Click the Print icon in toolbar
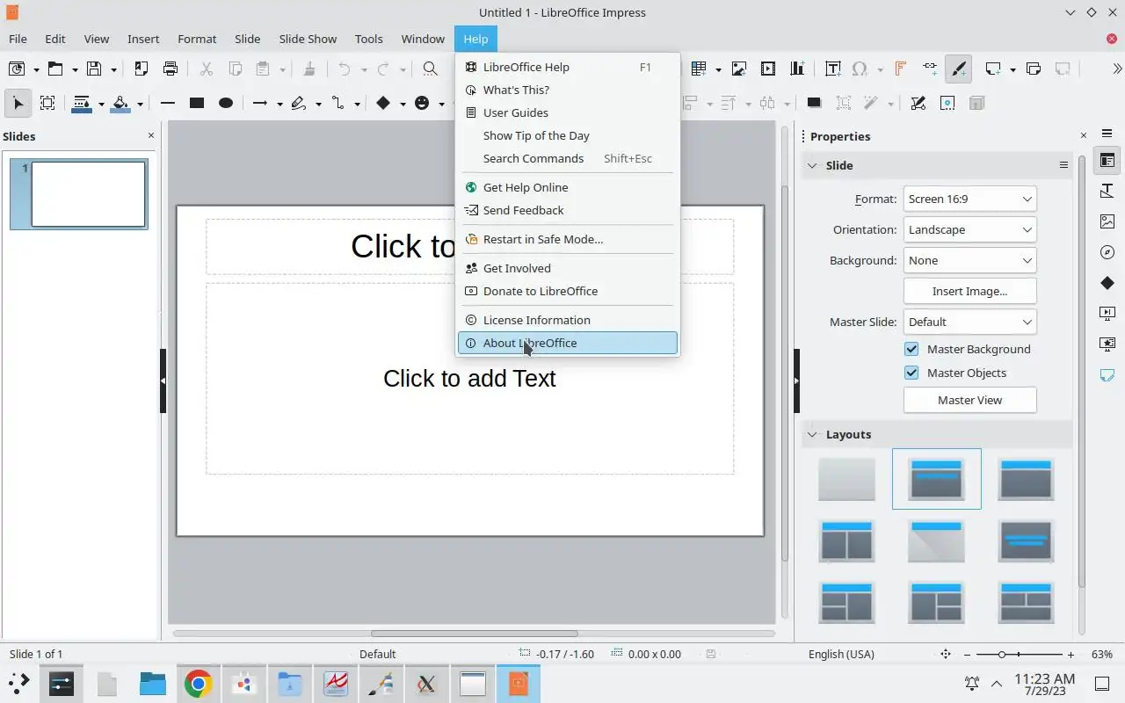This screenshot has width=1125, height=703. [171, 69]
